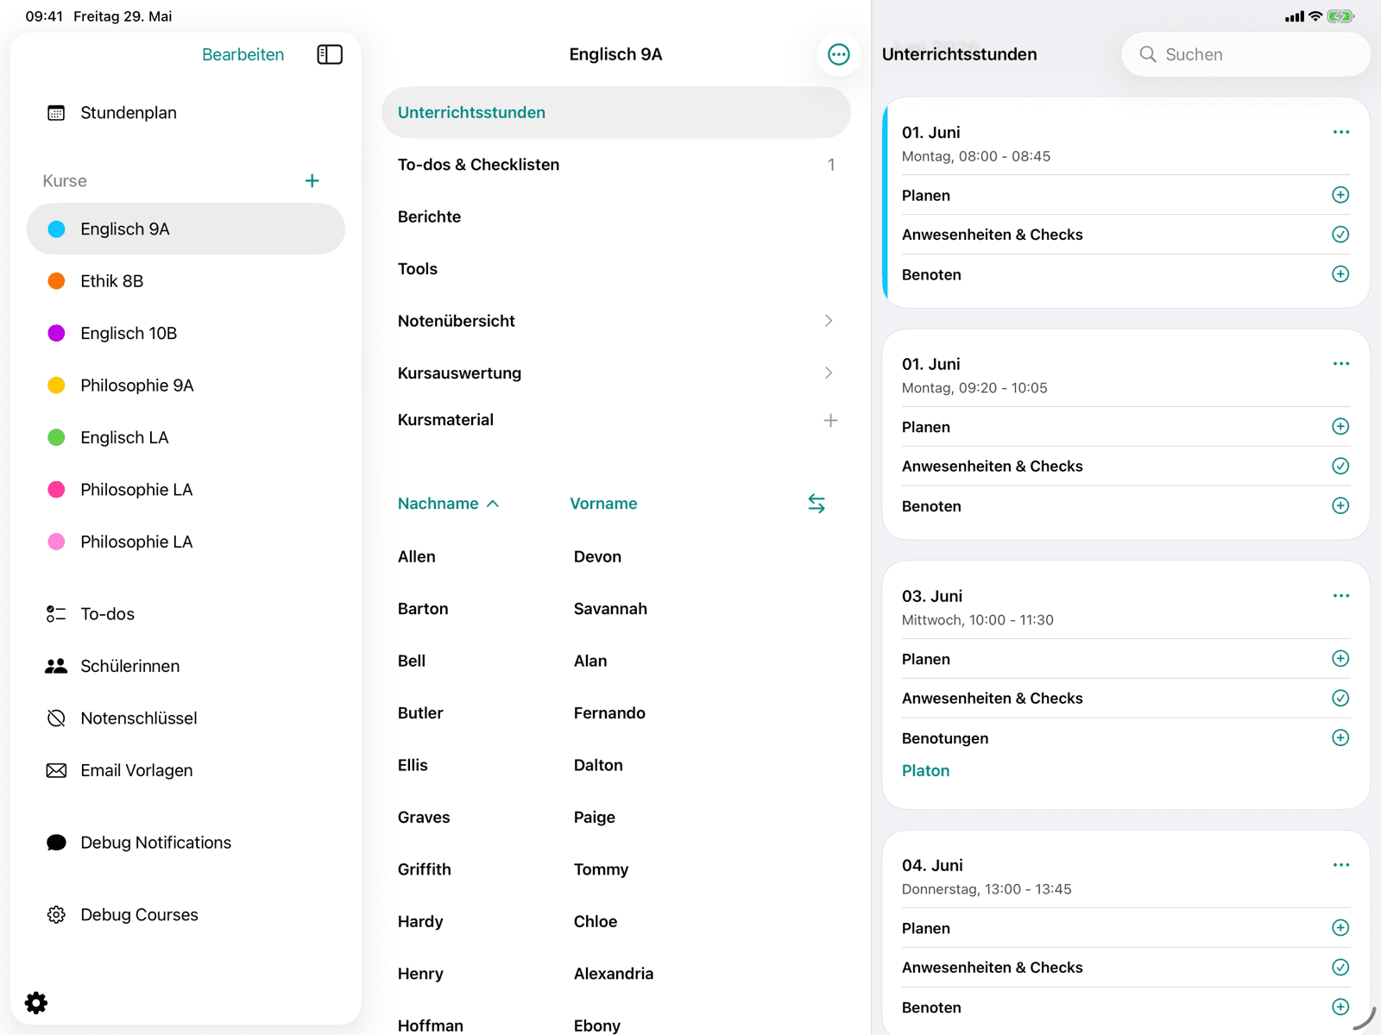Open Debug Courses gear icon

pyautogui.click(x=56, y=915)
